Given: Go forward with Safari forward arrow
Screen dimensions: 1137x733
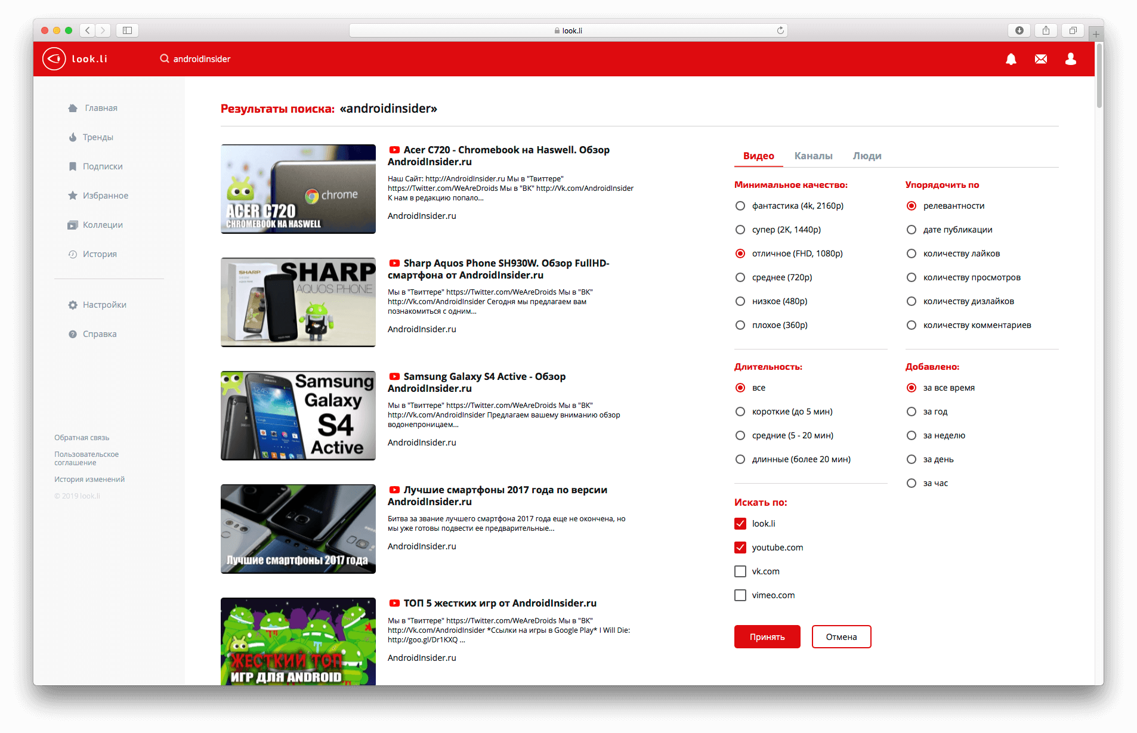Looking at the screenshot, I should pos(103,30).
